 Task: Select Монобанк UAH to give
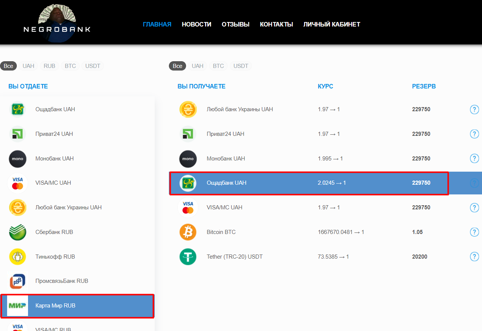(x=77, y=159)
